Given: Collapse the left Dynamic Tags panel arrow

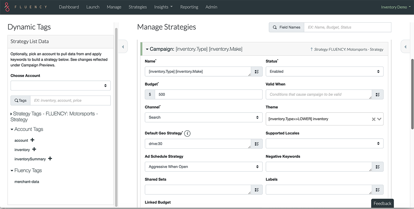Looking at the screenshot, I should coord(123,47).
